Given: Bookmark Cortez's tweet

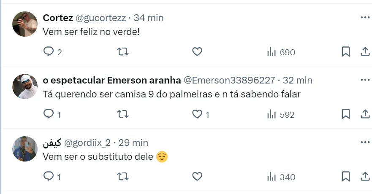Looking at the screenshot, I should click(345, 52).
